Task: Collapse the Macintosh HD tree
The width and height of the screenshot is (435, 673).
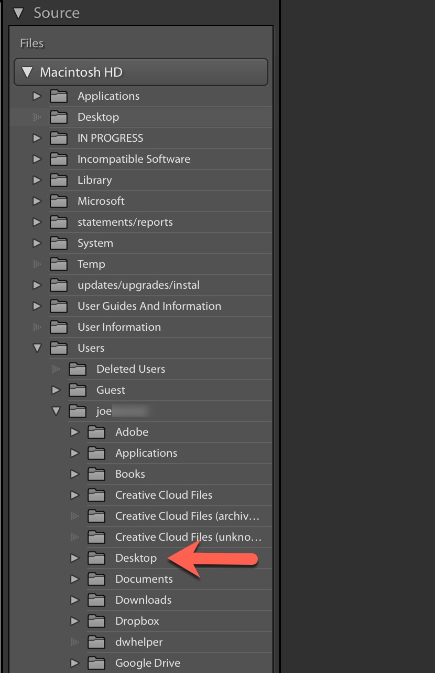Action: click(28, 72)
